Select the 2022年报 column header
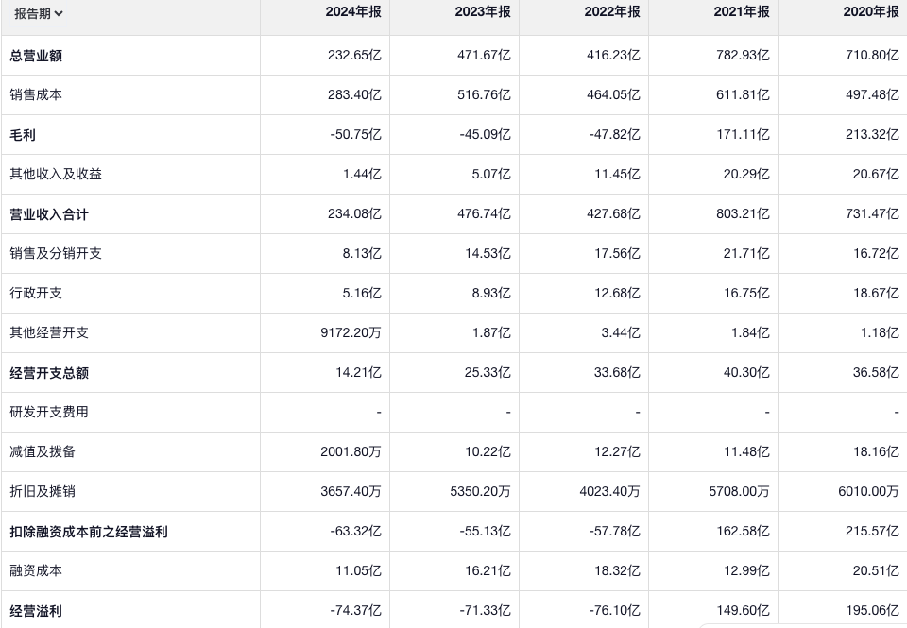The width and height of the screenshot is (907, 628). (x=611, y=12)
